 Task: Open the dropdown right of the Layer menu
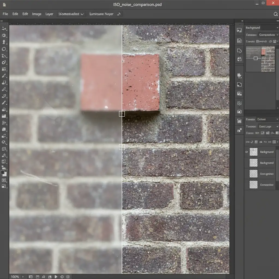[72, 14]
